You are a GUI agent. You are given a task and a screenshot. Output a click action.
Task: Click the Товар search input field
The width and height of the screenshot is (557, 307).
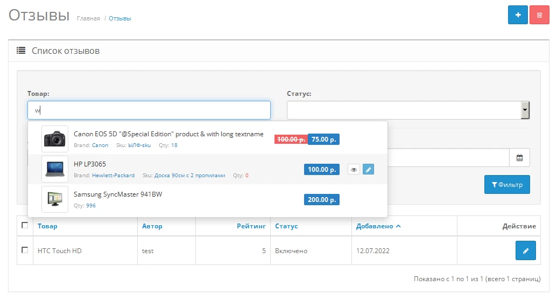(x=149, y=110)
